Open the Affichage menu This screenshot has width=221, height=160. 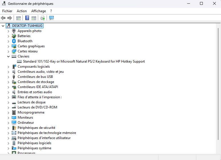(38, 11)
